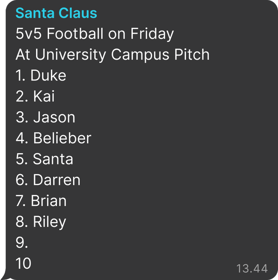Click the 13.44 message timestamp

click(x=252, y=268)
